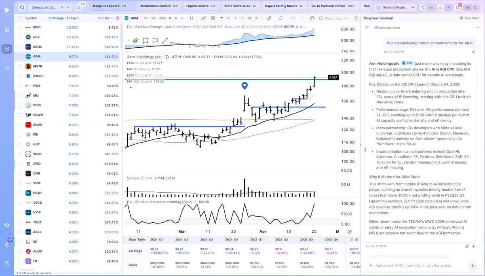Screen dimensions: 485x276
Task: Toggle the chart panel icon in the top right toolbar
Action: [x=432, y=7]
